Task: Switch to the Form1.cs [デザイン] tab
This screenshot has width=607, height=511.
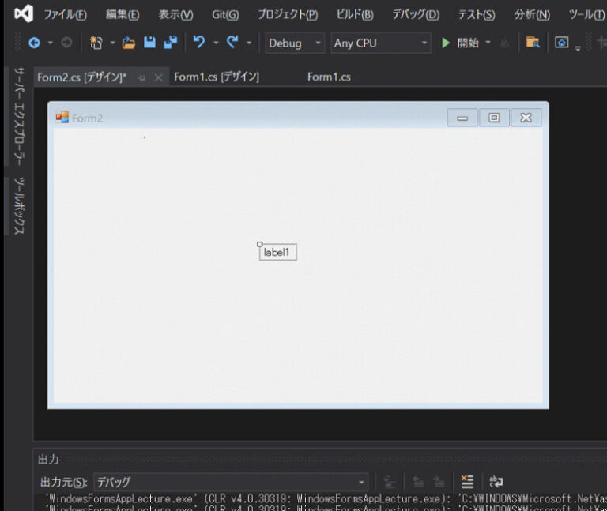Action: [x=217, y=77]
